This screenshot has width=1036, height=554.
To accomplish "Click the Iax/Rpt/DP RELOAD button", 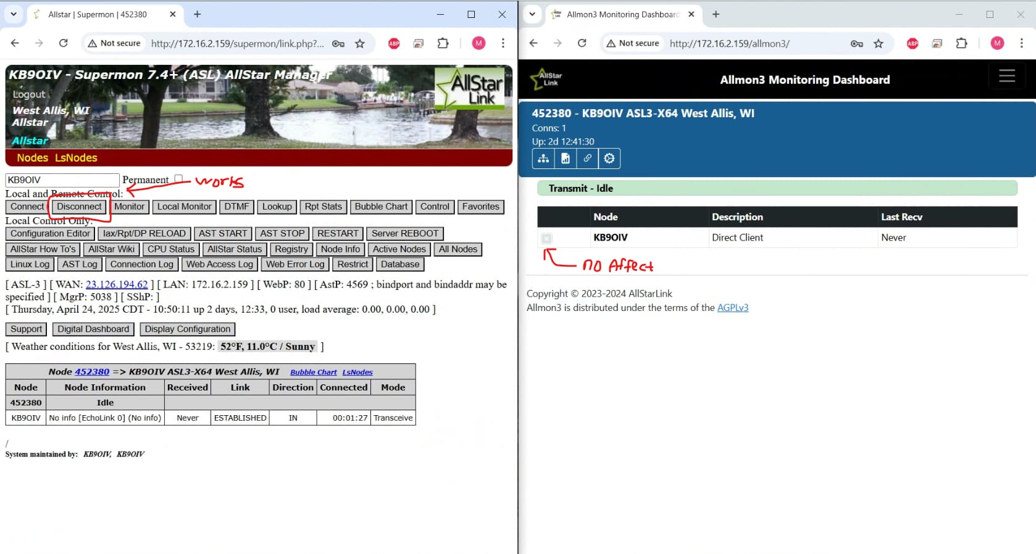I will [144, 234].
